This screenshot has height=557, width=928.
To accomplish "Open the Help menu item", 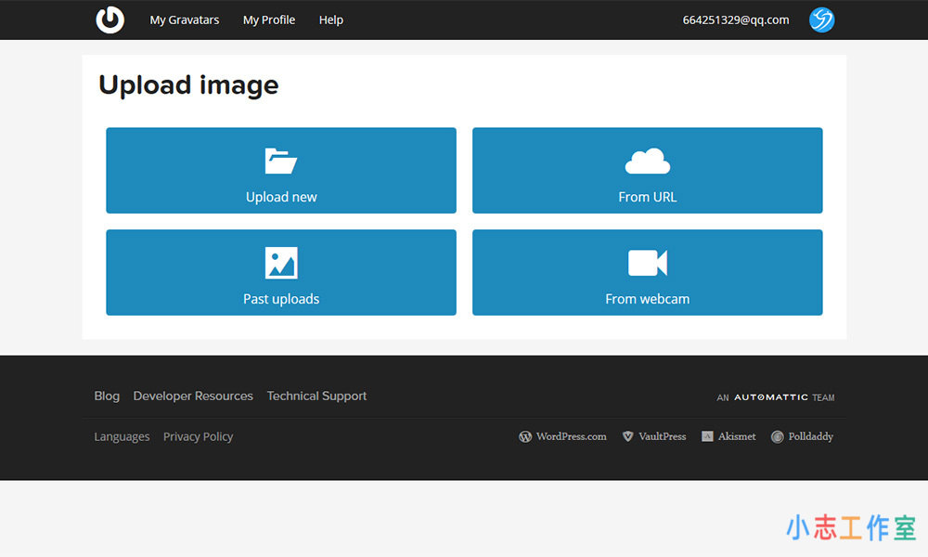I will (x=331, y=19).
